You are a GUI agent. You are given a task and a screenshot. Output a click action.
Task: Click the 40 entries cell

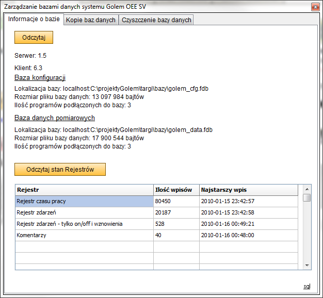tap(176, 235)
